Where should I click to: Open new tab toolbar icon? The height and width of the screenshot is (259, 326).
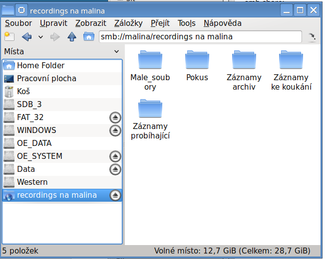tap(9, 37)
